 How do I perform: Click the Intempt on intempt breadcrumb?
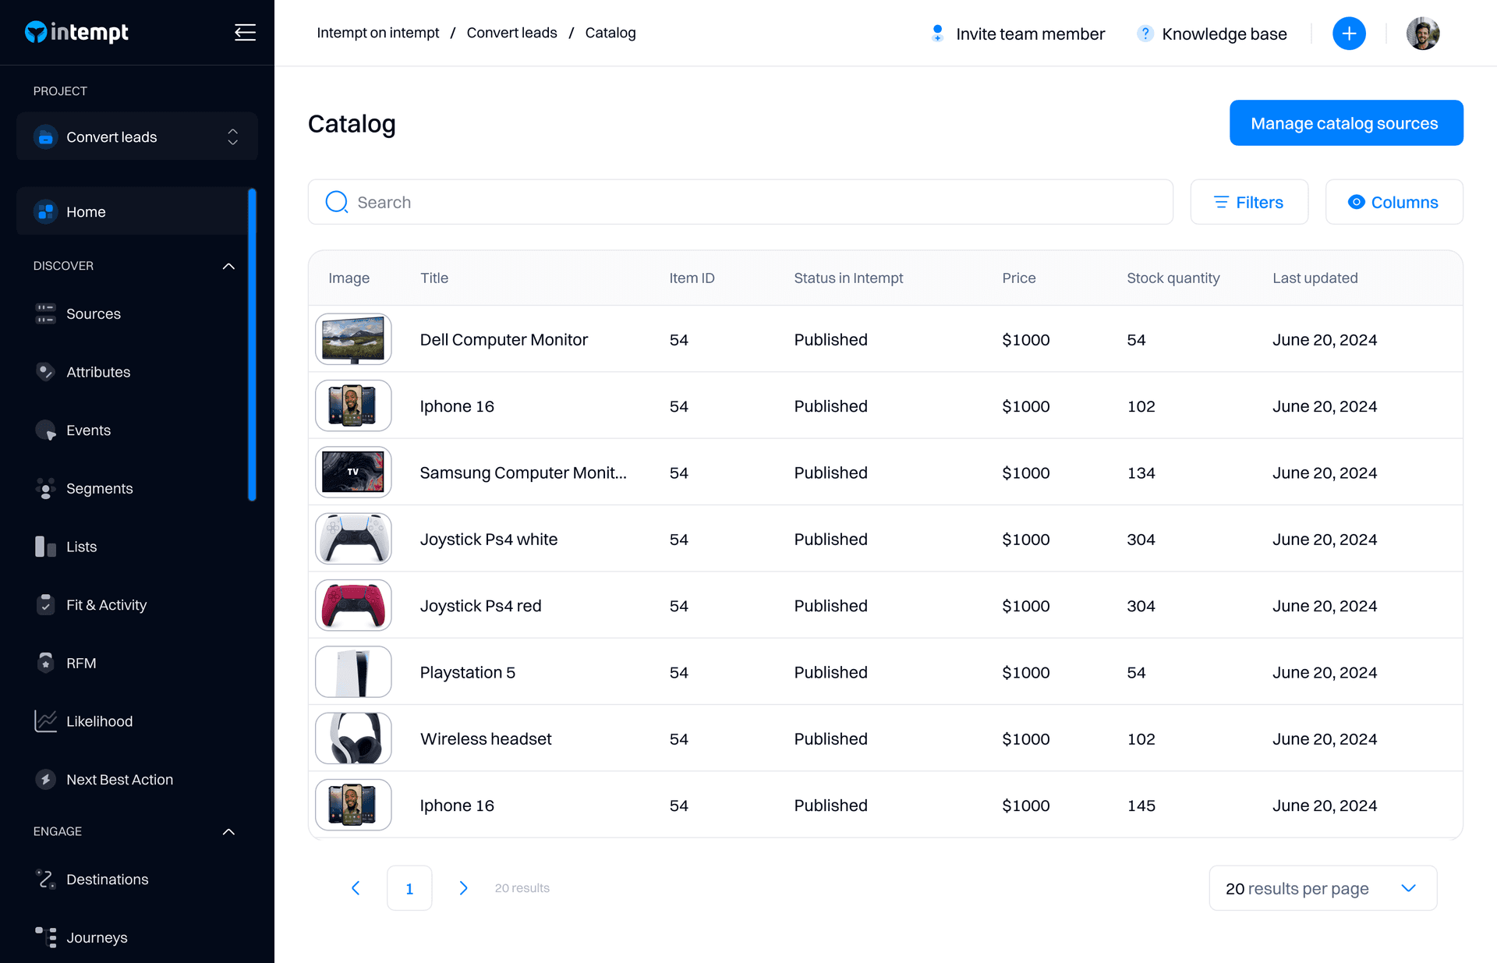point(377,33)
